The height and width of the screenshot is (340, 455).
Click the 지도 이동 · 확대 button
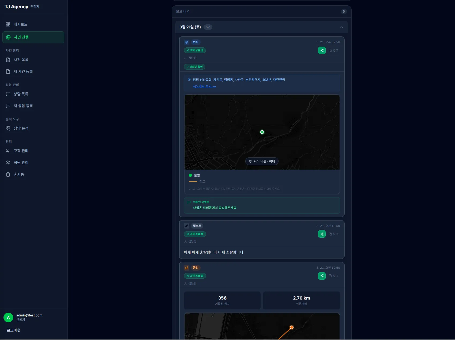click(x=262, y=161)
